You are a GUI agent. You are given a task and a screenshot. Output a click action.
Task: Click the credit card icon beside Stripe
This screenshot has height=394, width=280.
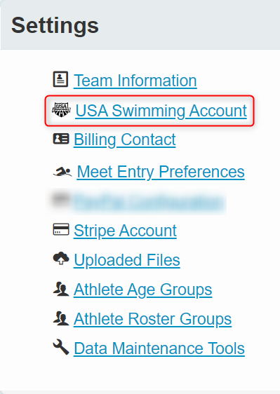click(x=61, y=229)
